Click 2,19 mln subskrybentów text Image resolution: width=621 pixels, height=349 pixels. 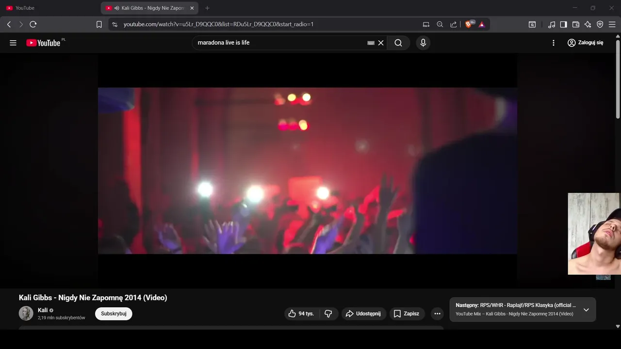click(62, 318)
